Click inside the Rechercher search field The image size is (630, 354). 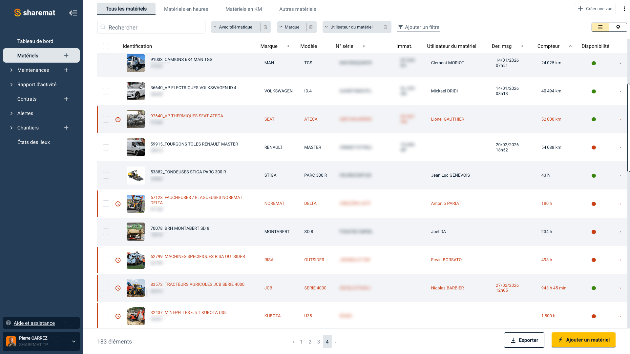click(151, 27)
